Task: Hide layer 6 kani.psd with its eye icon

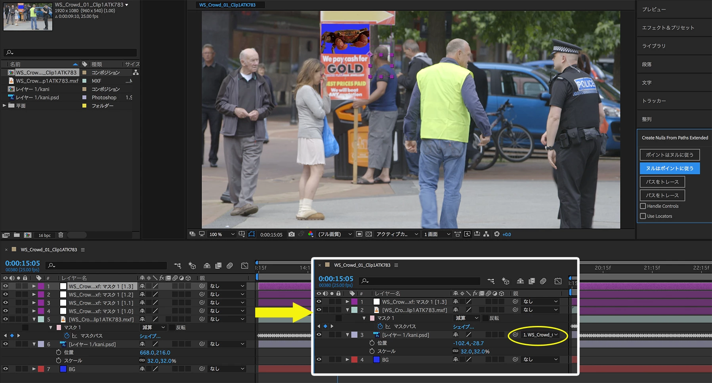Action: [6, 344]
